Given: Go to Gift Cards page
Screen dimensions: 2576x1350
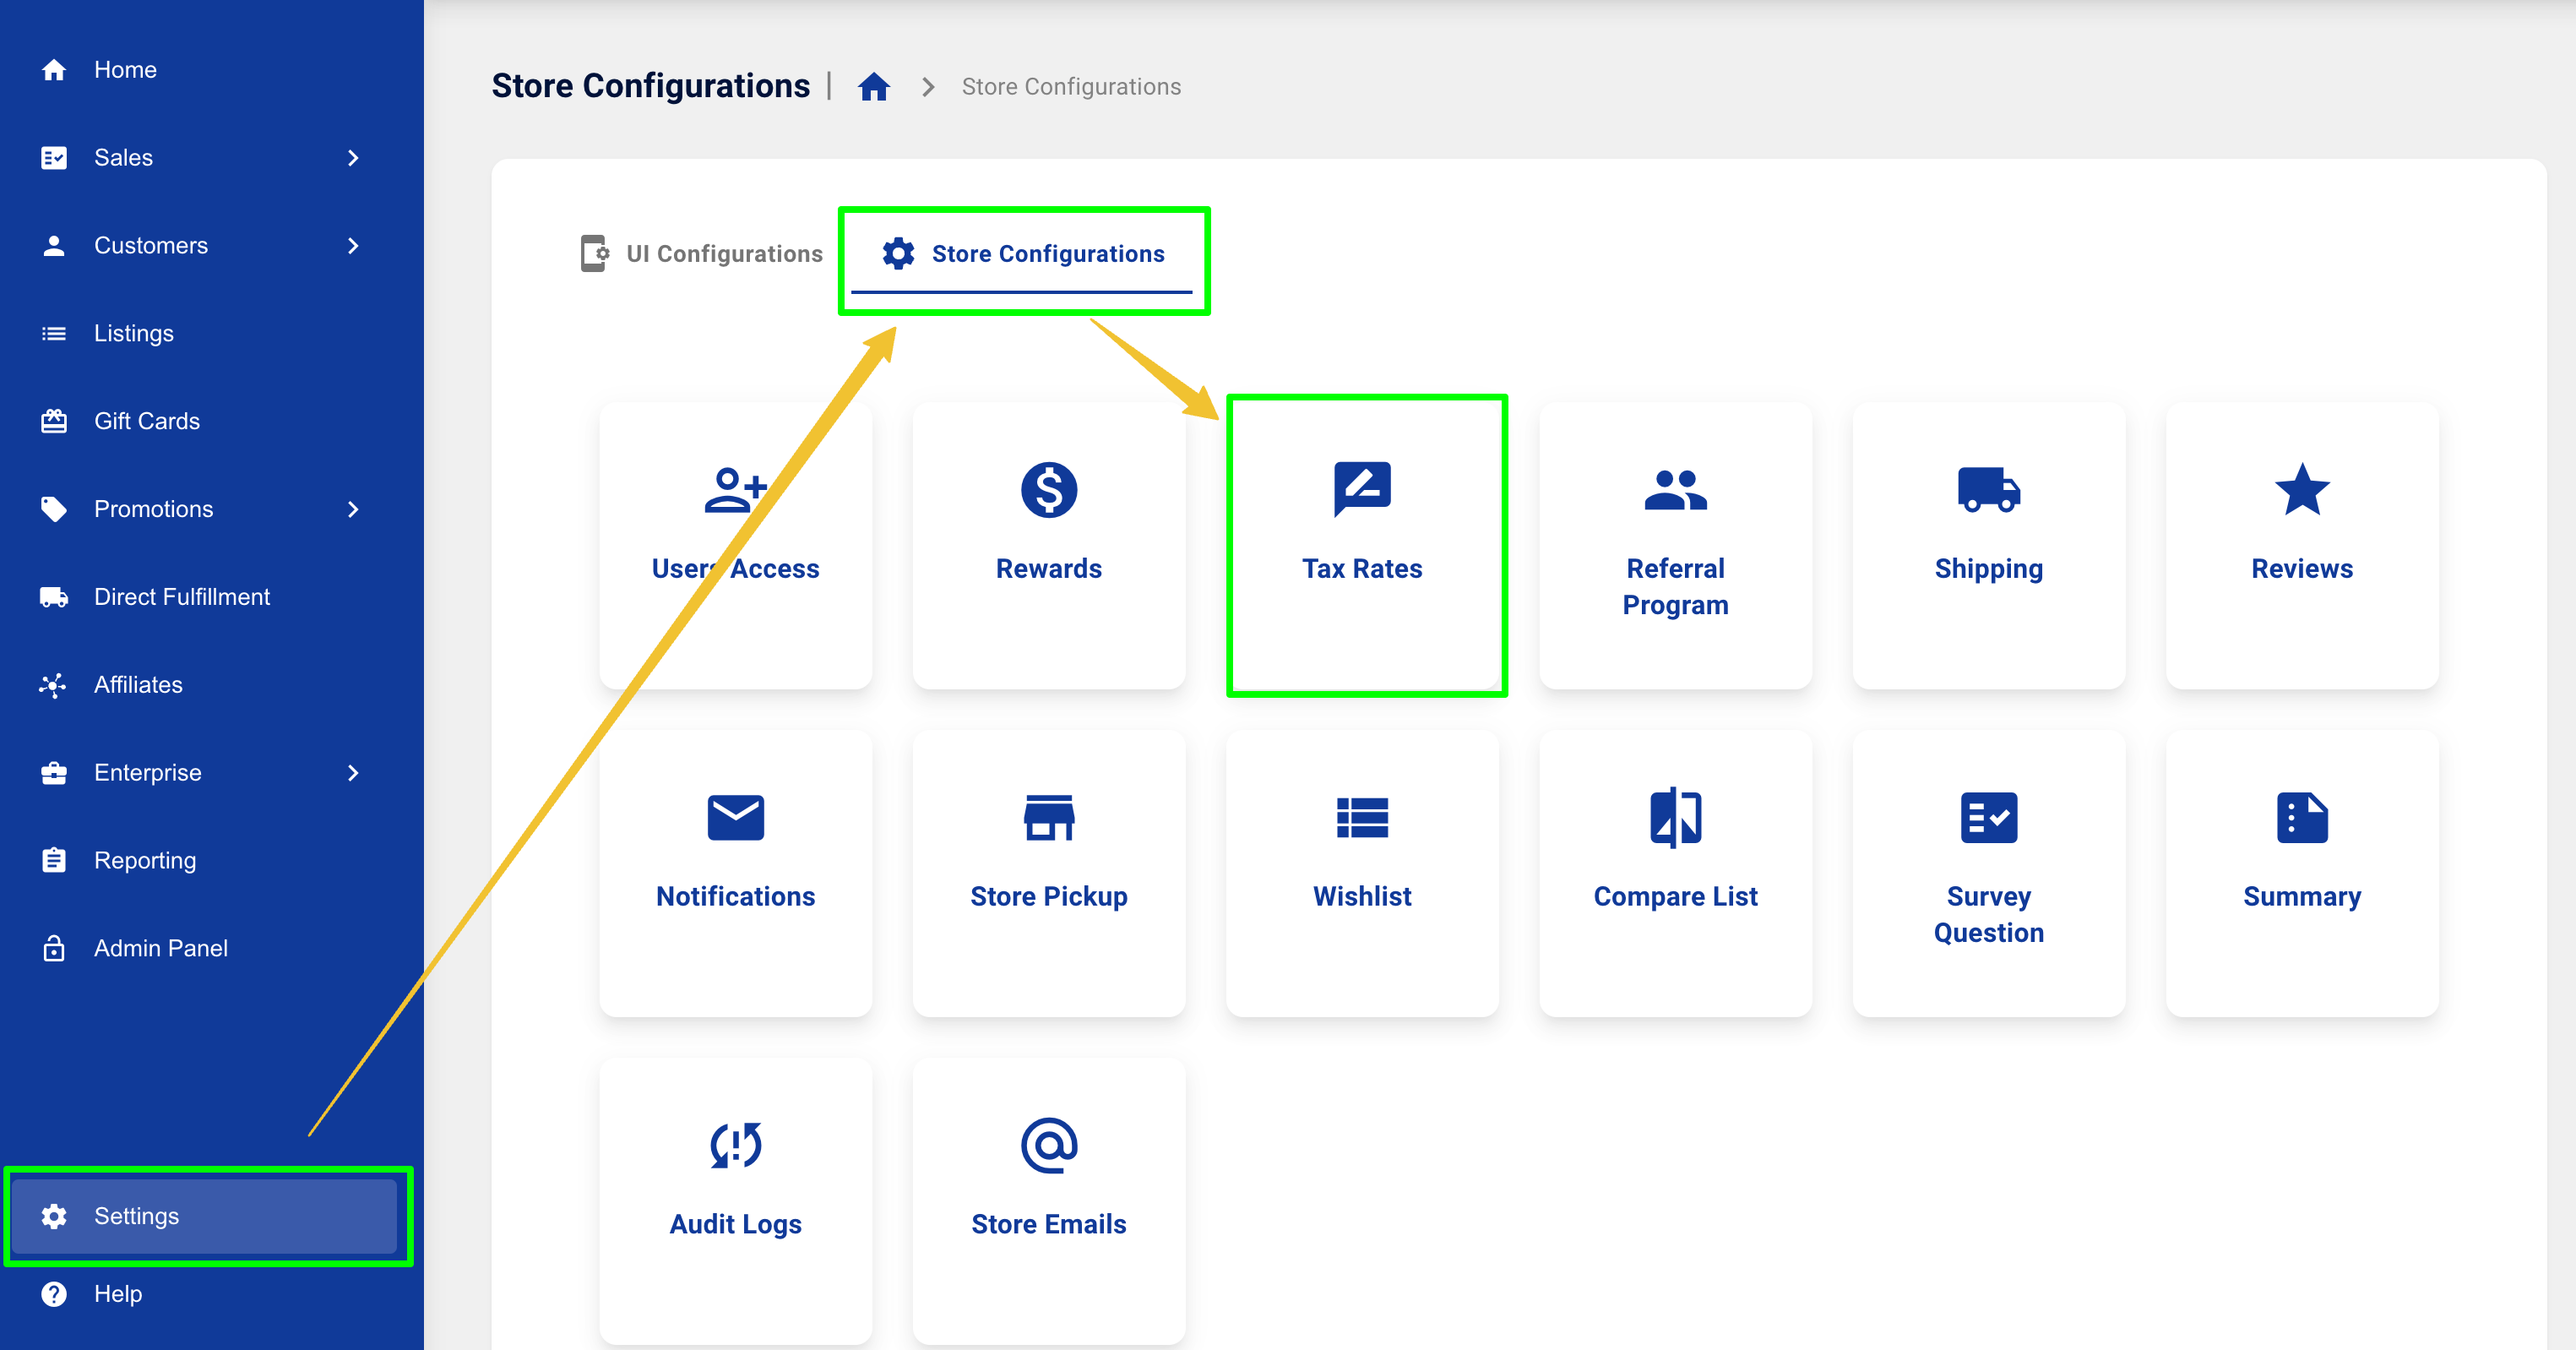Looking at the screenshot, I should (146, 421).
